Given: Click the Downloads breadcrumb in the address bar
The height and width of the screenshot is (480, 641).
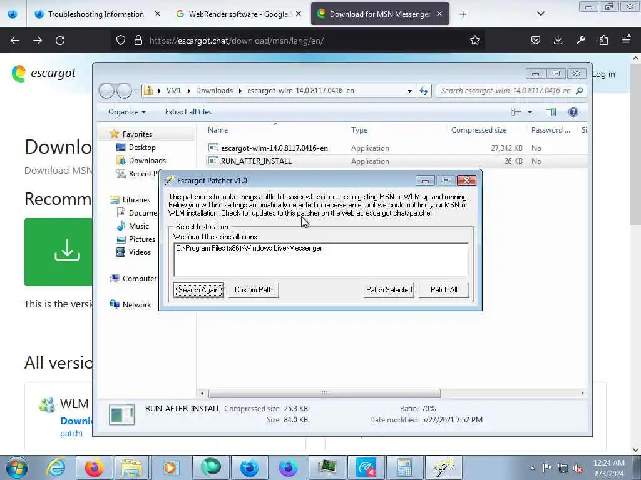Looking at the screenshot, I should [x=214, y=91].
